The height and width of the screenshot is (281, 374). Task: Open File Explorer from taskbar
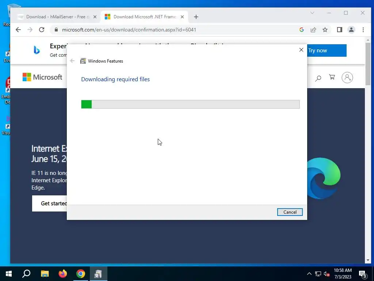tap(45, 274)
